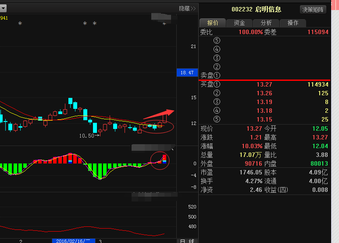The image size is (339, 243).
Task: Click the 买盘① bid price 13.27
Action: 264,84
